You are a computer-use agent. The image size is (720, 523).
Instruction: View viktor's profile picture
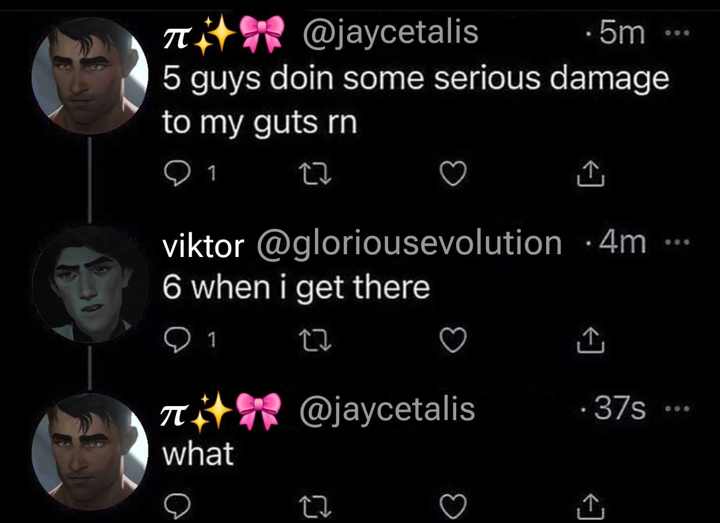90,284
